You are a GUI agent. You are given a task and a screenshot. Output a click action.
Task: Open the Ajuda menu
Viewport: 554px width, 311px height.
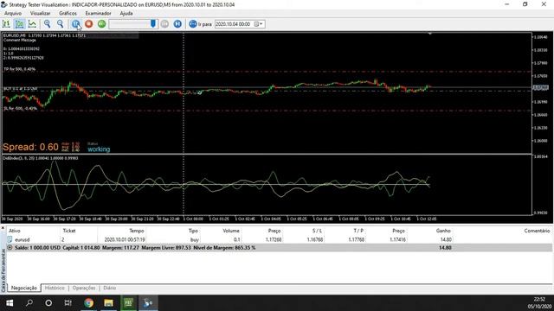point(126,13)
